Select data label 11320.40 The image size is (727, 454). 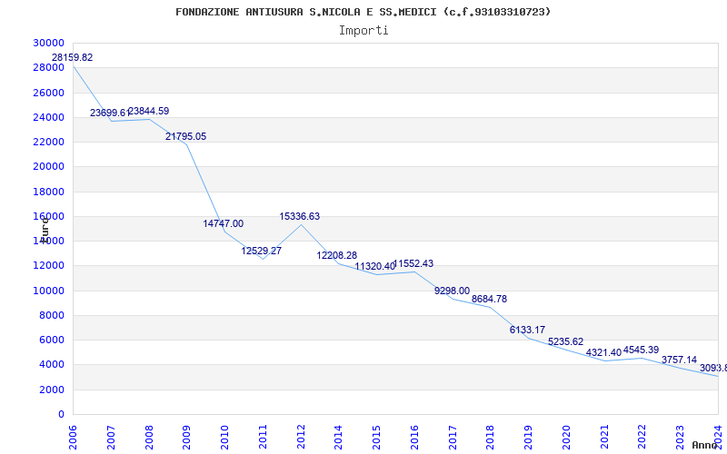(375, 266)
